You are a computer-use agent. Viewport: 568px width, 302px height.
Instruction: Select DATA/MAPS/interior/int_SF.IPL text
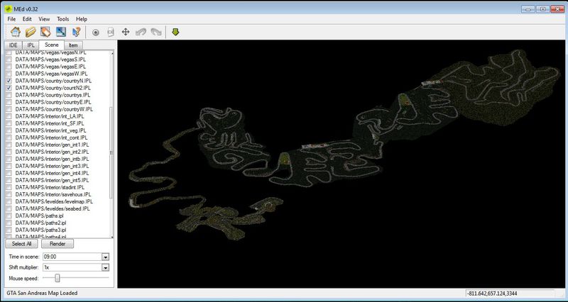pos(49,123)
